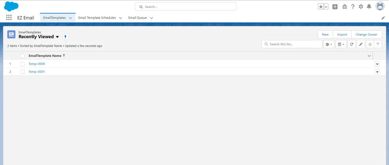Switch to Email Template Schedules tab
This screenshot has height=165, width=389.
(x=97, y=18)
